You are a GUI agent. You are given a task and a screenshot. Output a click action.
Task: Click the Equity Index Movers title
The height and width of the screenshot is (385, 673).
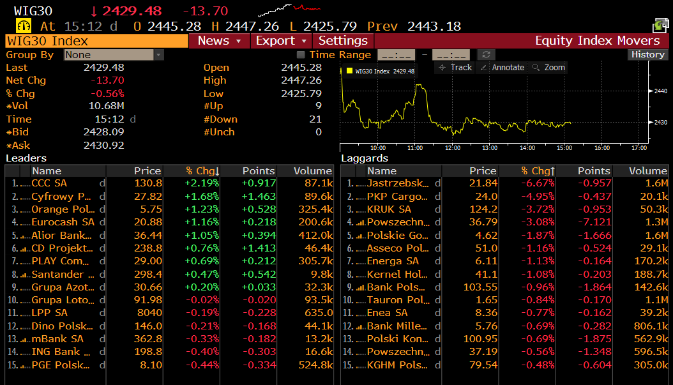tap(597, 41)
